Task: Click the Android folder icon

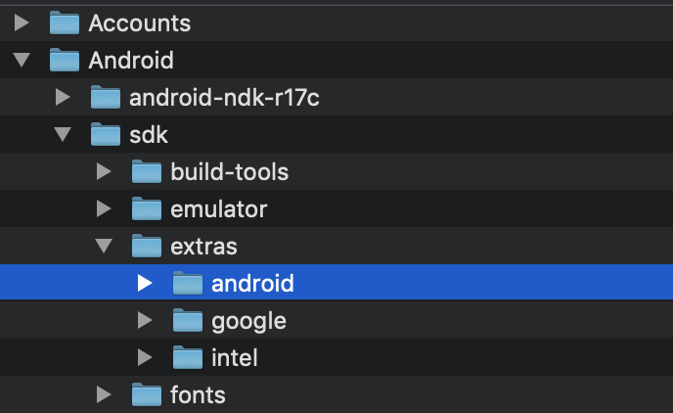Action: (65, 60)
